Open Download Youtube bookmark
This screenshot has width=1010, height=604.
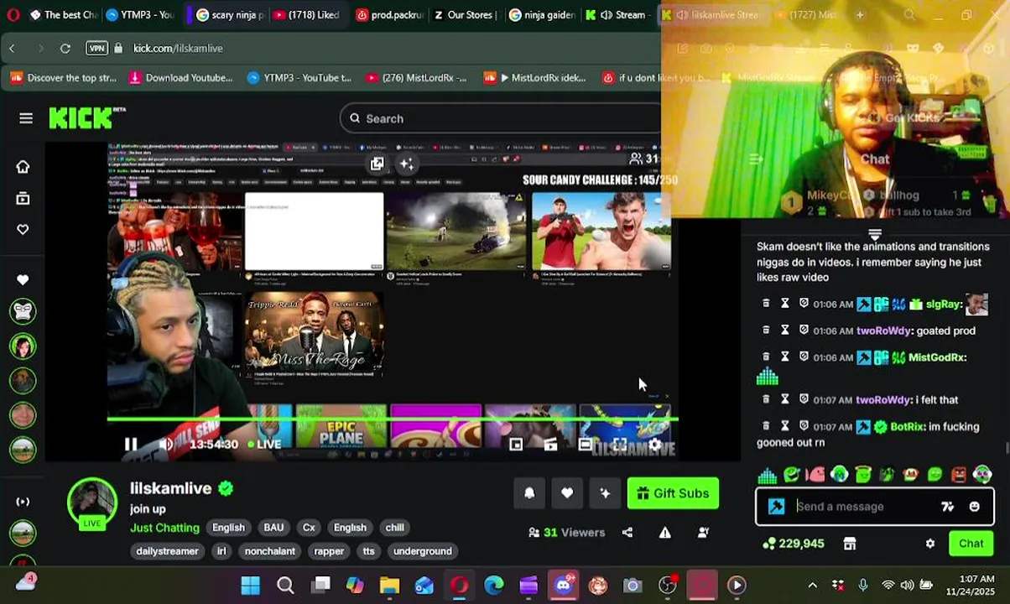coord(180,78)
